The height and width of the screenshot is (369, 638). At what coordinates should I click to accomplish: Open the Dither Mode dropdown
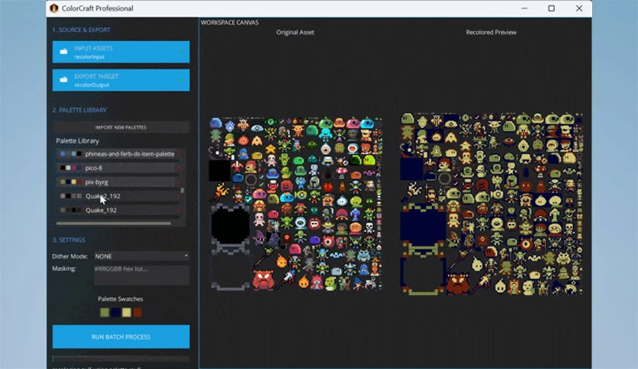coord(141,256)
